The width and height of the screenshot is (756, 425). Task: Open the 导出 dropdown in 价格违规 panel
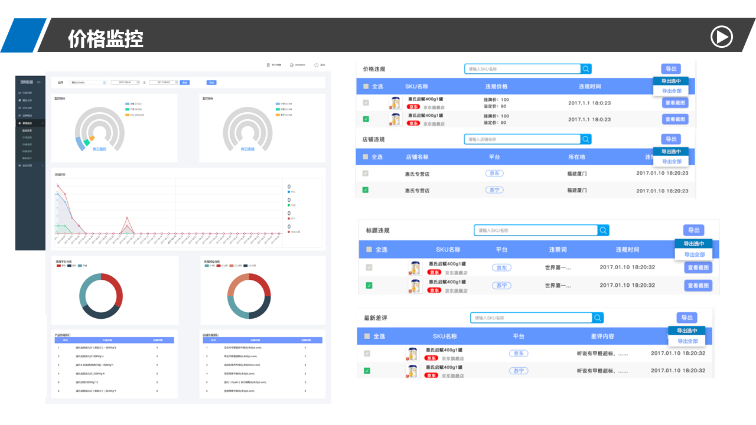tap(670, 69)
